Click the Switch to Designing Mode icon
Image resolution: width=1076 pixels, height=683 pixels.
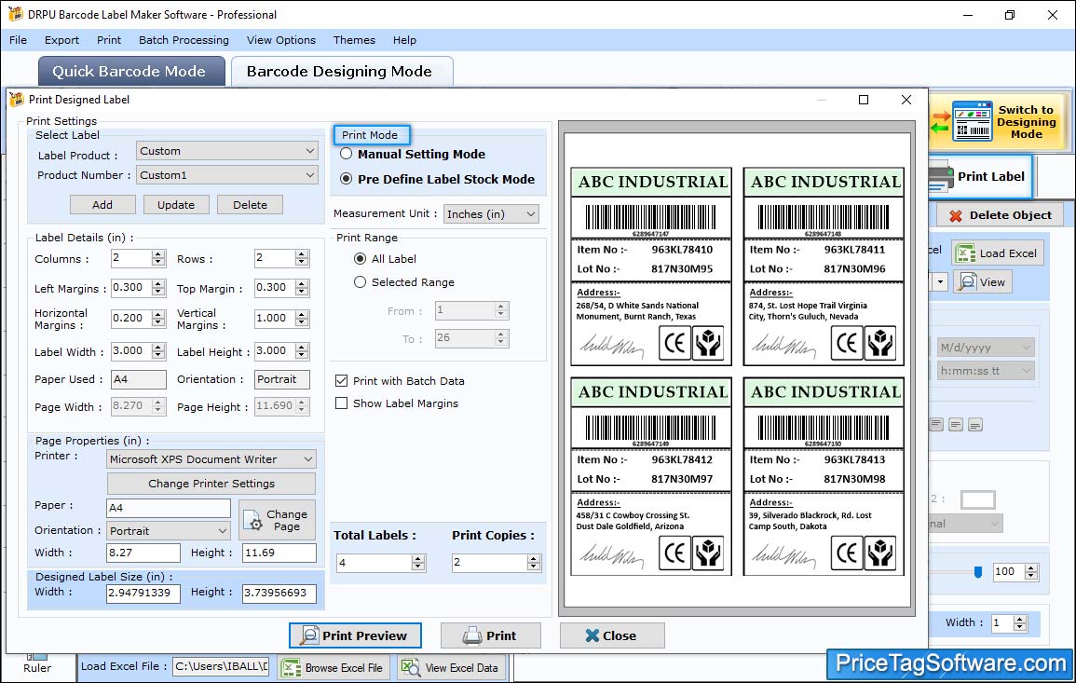972,122
